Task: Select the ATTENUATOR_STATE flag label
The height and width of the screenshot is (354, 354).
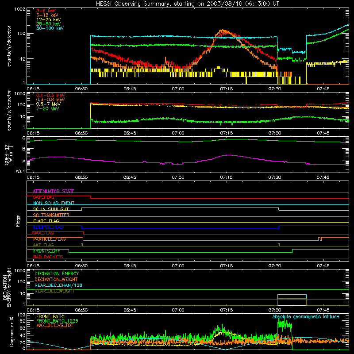Action: [x=54, y=191]
